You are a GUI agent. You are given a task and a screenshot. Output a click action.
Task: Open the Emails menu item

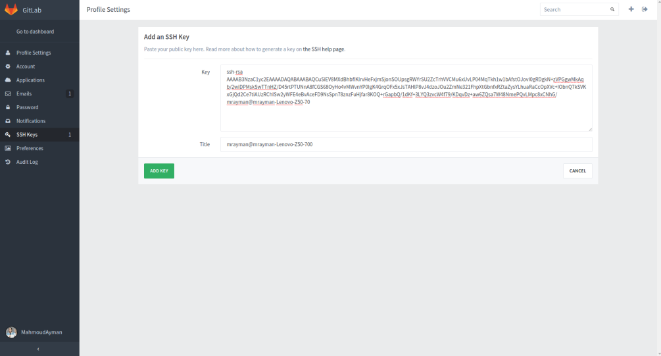[x=24, y=94]
